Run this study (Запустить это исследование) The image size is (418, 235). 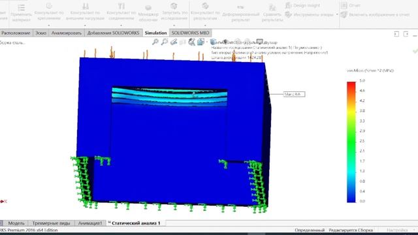tap(174, 12)
